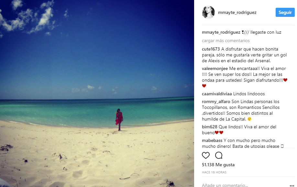Like the post with the heart icon
Viewport: 297px width, 187px height.
point(206,156)
